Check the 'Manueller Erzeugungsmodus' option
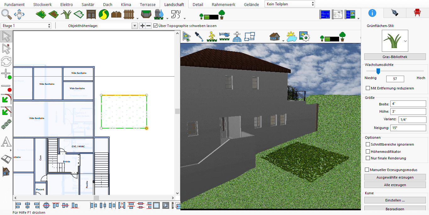The height and width of the screenshot is (215, 429). (x=367, y=170)
